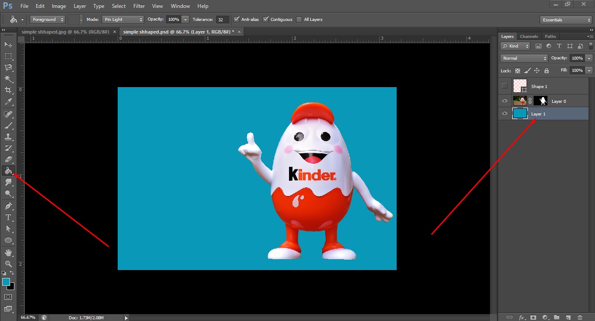This screenshot has width=595, height=321.
Task: Select the Path Selection tool
Action: tap(8, 229)
